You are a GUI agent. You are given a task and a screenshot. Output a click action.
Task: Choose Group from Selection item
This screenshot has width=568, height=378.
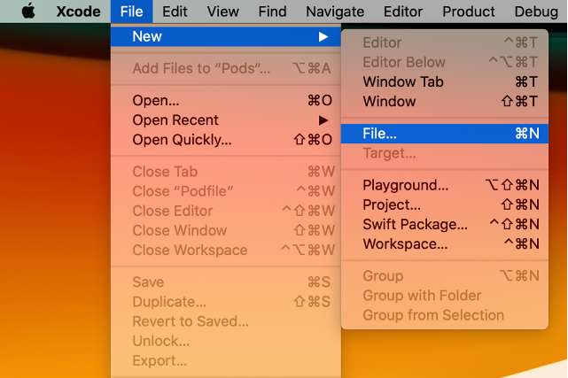pos(445,315)
